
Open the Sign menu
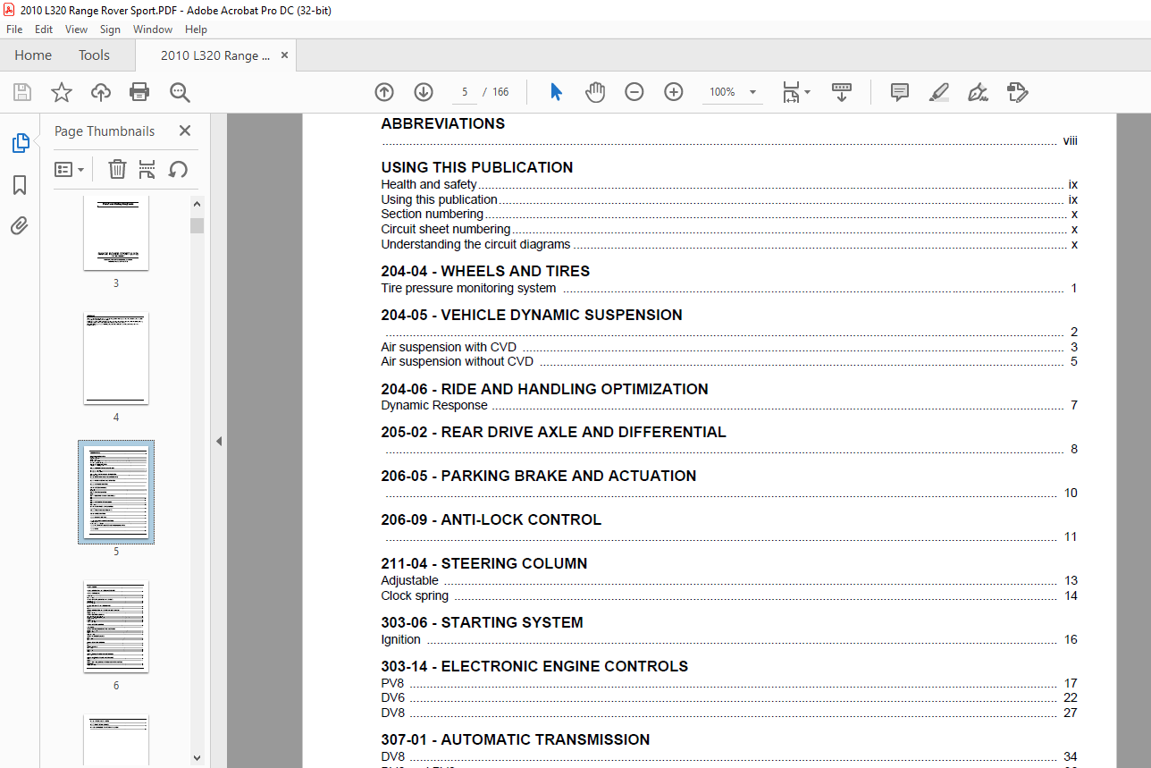[111, 30]
